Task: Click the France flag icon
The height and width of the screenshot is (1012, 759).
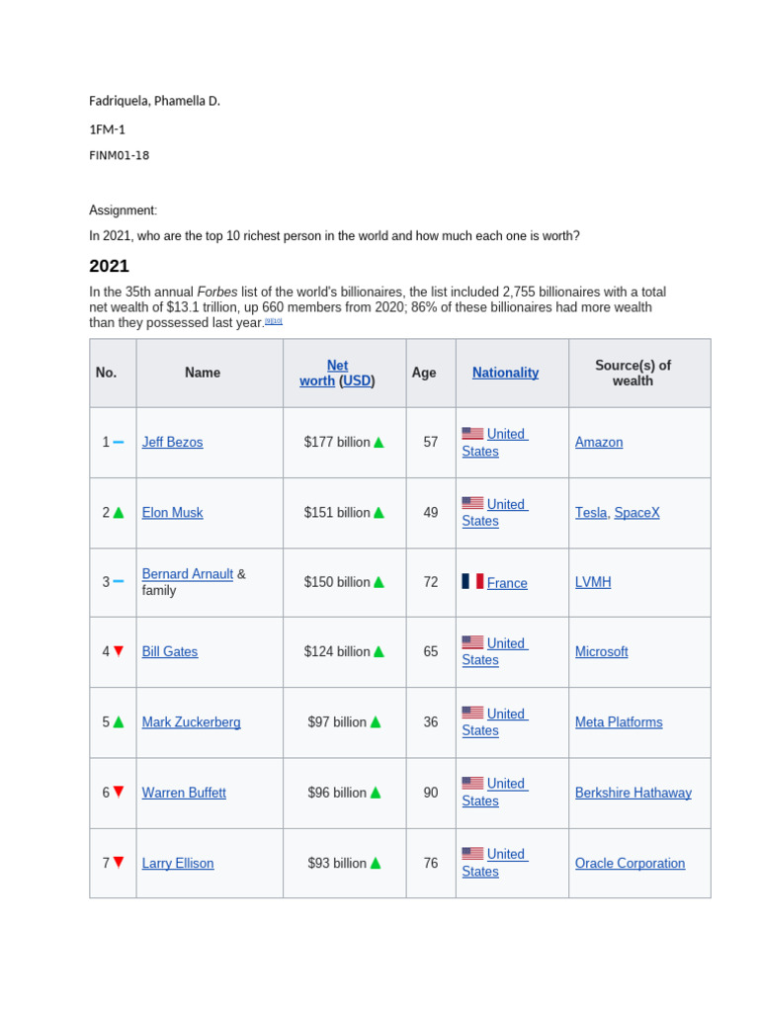Action: [x=472, y=581]
